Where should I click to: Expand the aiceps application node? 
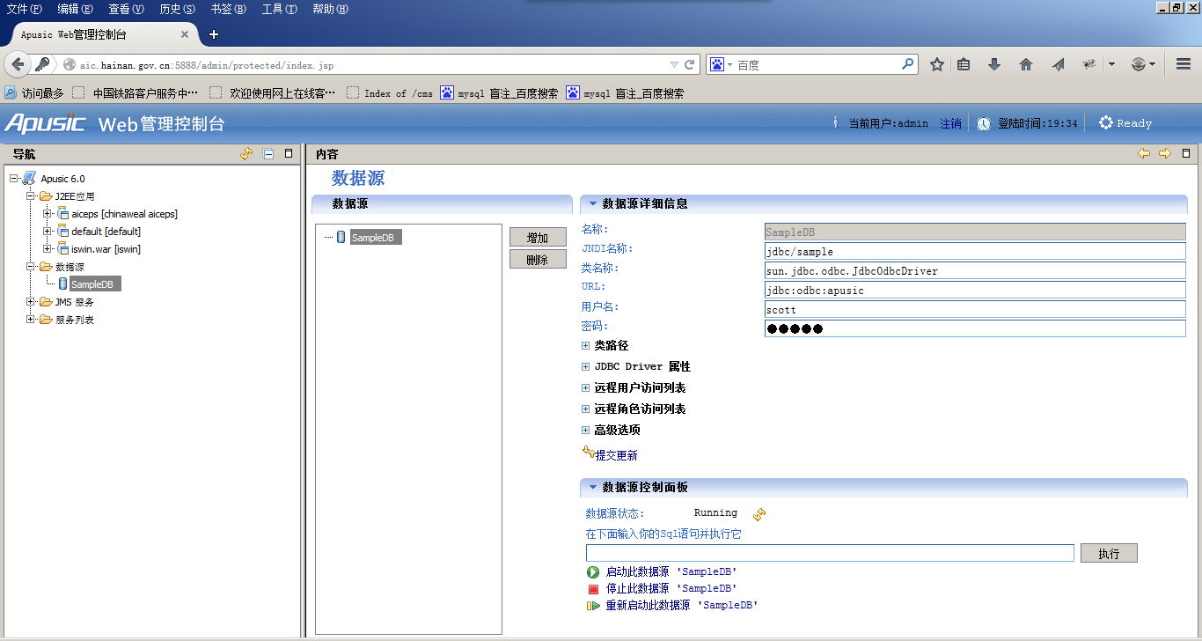pos(48,214)
